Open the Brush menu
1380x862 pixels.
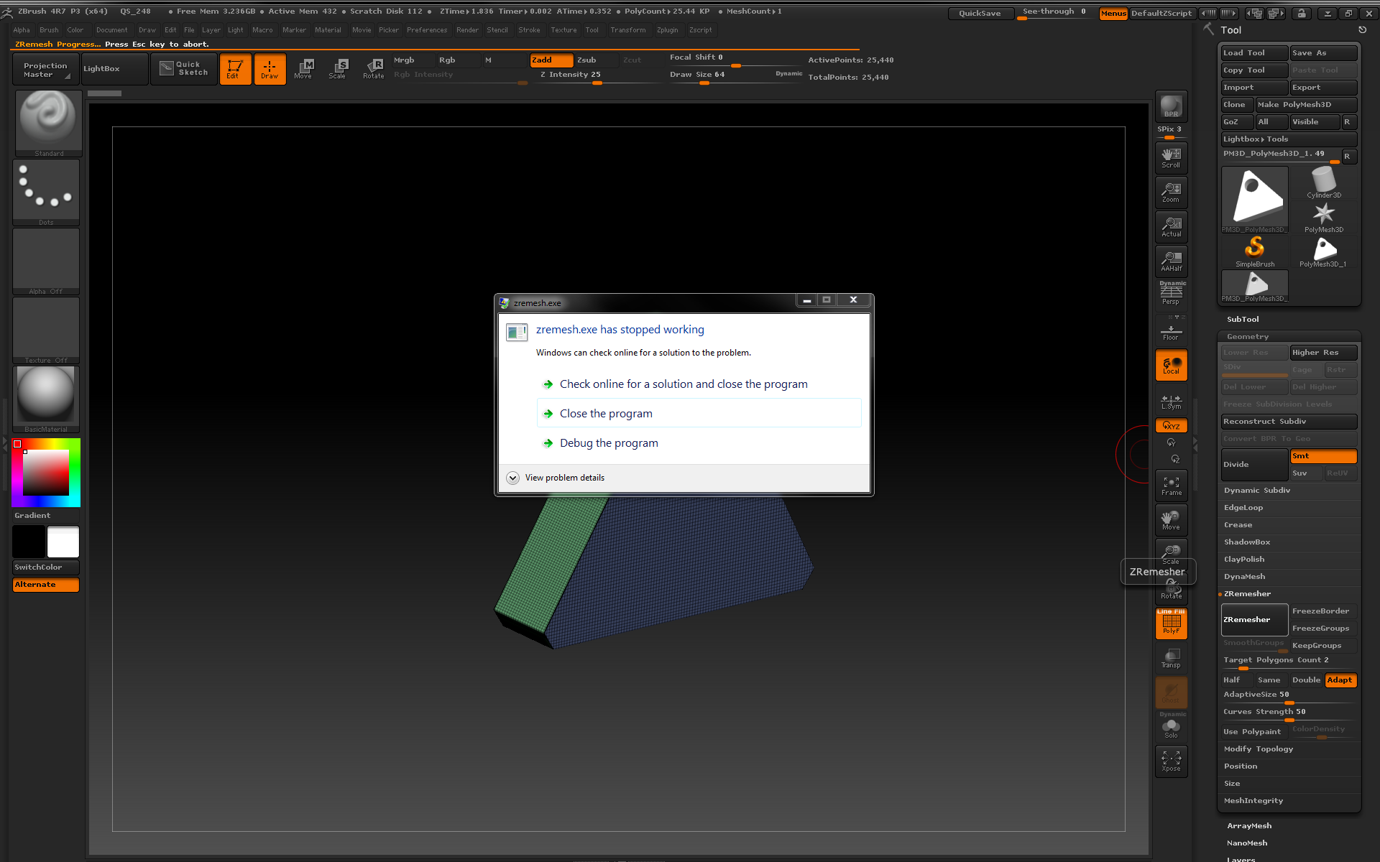tap(49, 30)
